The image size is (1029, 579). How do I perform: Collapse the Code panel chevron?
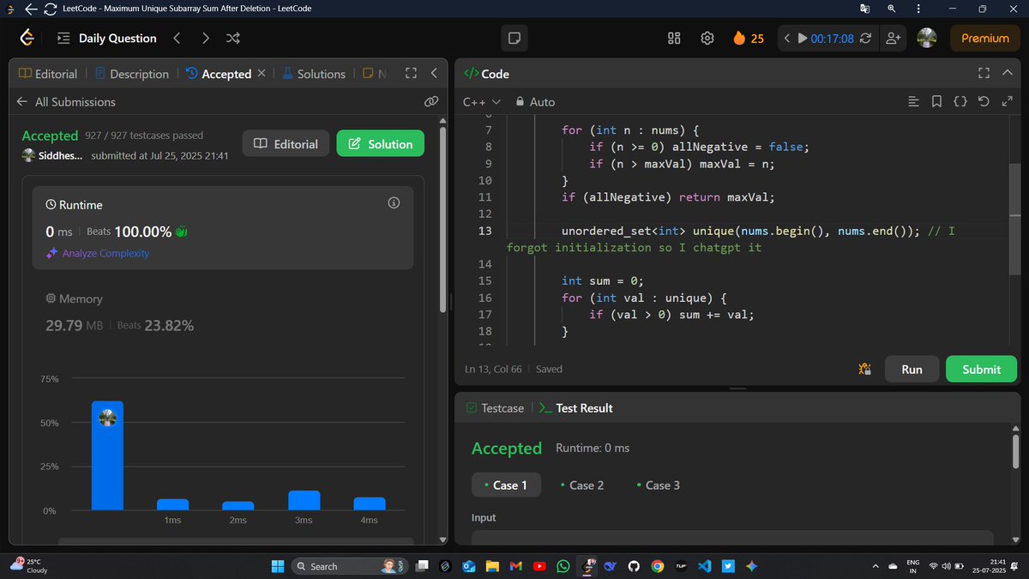[1008, 74]
